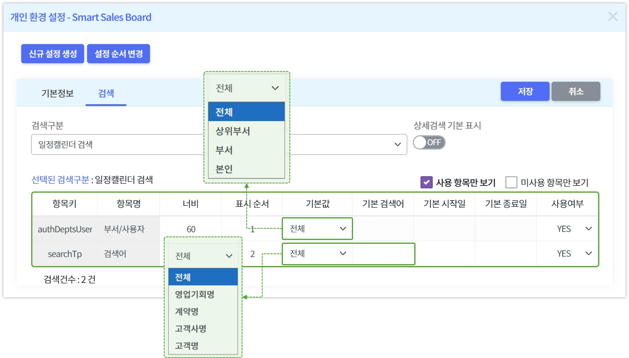This screenshot has width=629, height=358.
Task: Switch to the 검색 tab
Action: tap(106, 93)
